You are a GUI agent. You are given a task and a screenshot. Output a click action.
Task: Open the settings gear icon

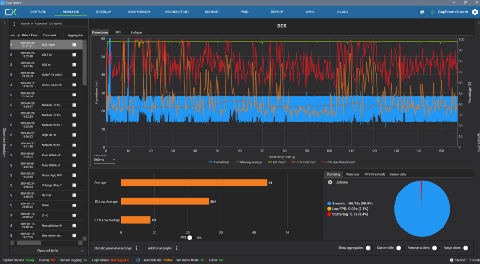pos(475,12)
